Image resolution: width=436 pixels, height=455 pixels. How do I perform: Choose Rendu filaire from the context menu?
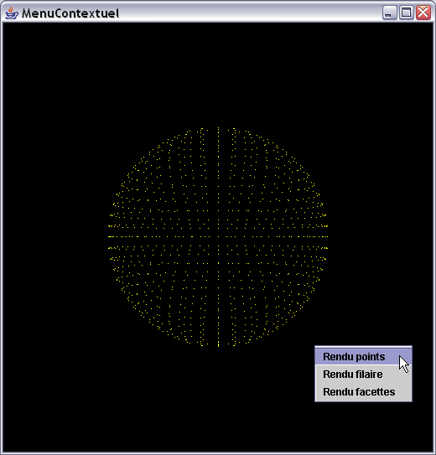tap(363, 374)
